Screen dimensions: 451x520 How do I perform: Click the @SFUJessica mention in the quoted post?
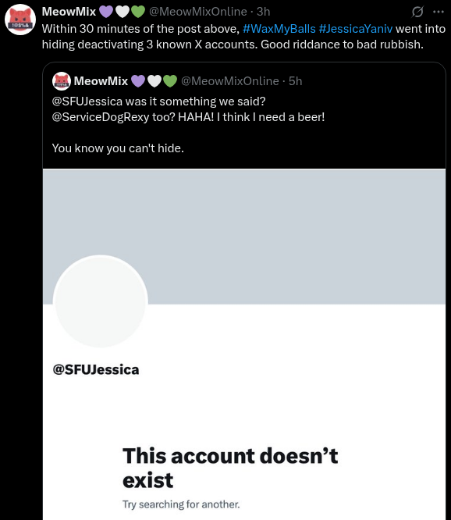(87, 102)
